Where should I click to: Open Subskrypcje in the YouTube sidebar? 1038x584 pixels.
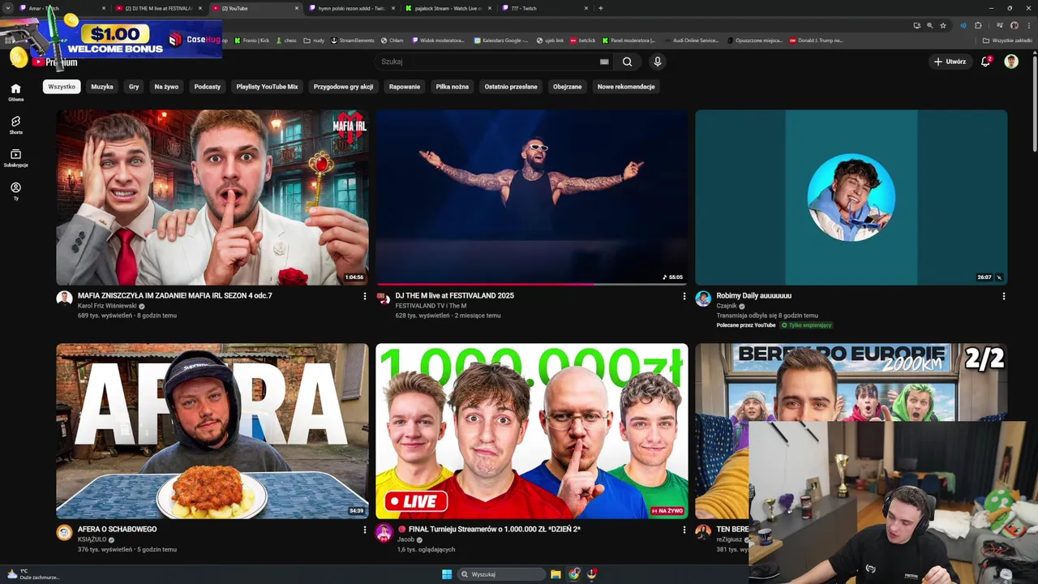[15, 158]
